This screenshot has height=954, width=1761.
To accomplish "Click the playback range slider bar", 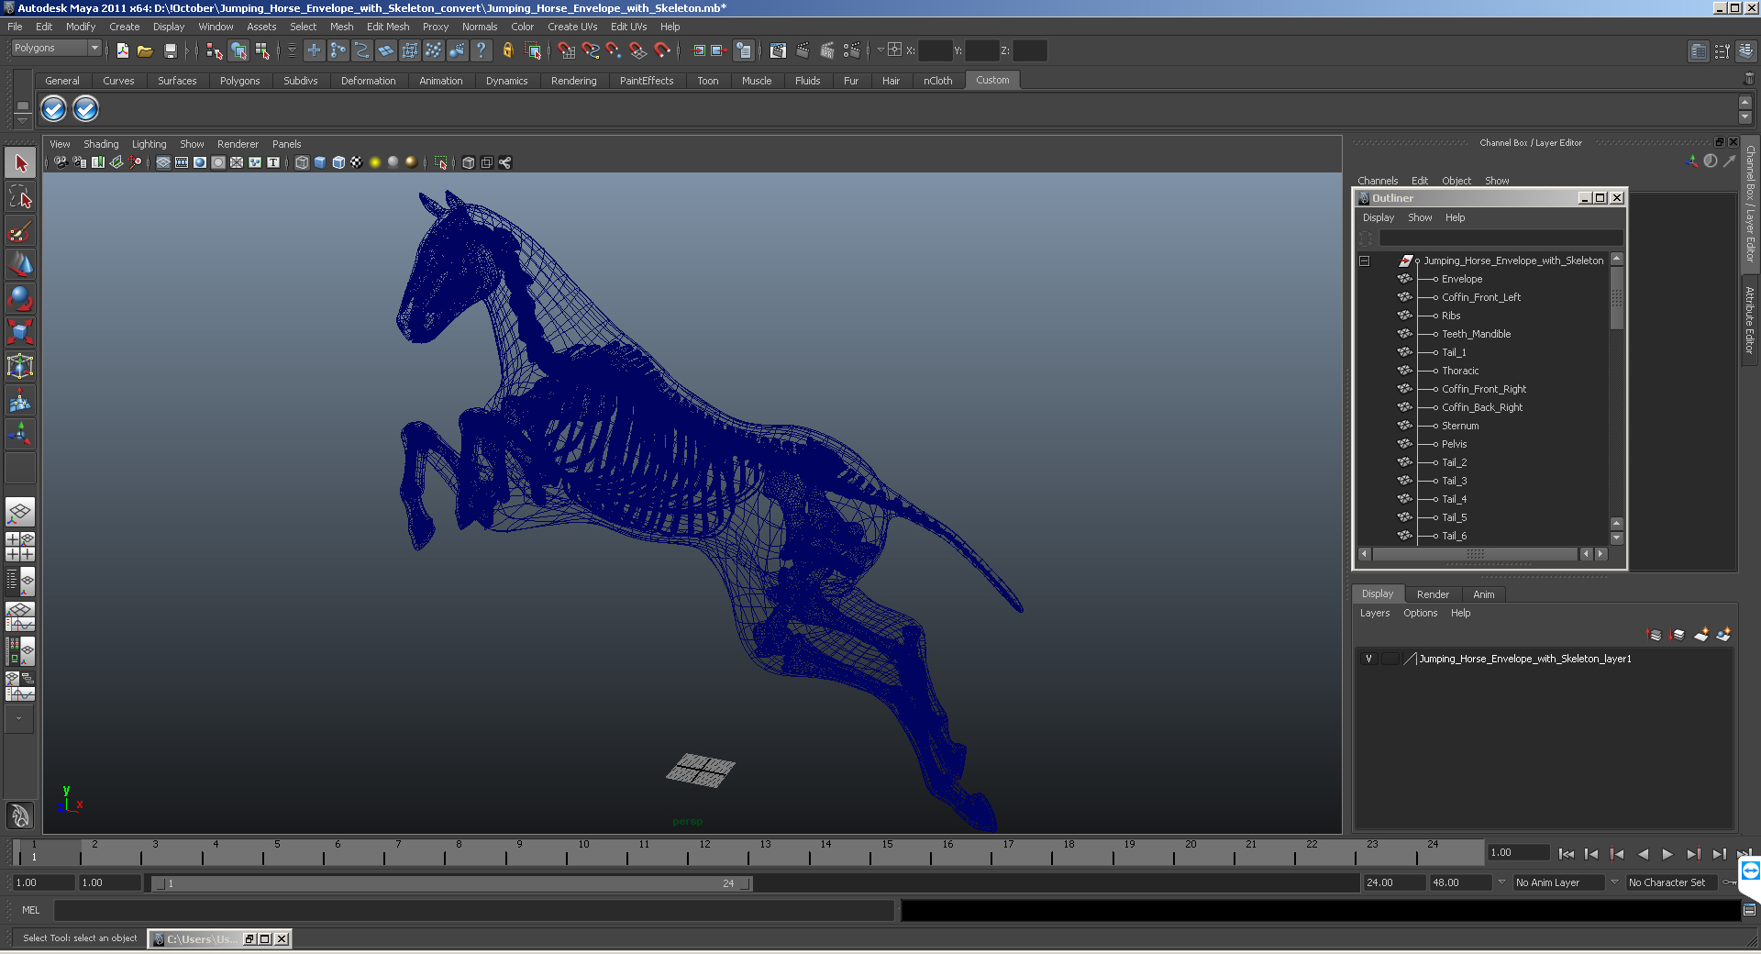I will 451,883.
